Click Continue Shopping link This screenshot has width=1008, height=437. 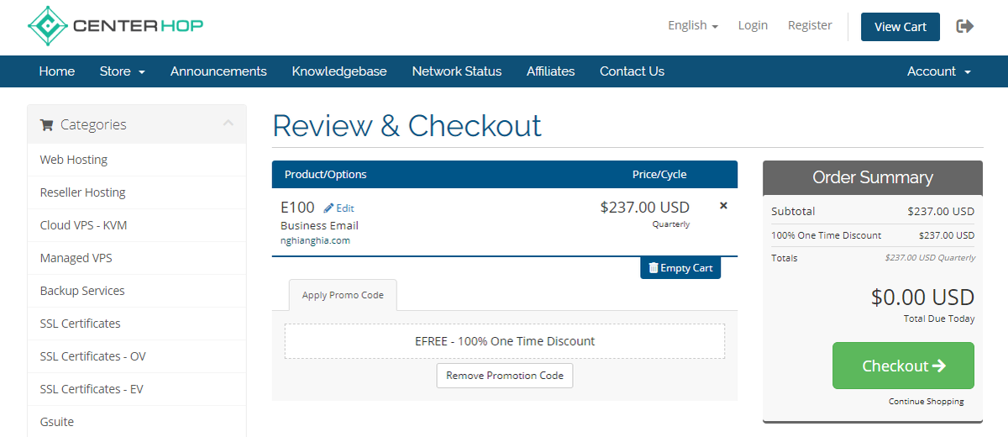pos(927,402)
